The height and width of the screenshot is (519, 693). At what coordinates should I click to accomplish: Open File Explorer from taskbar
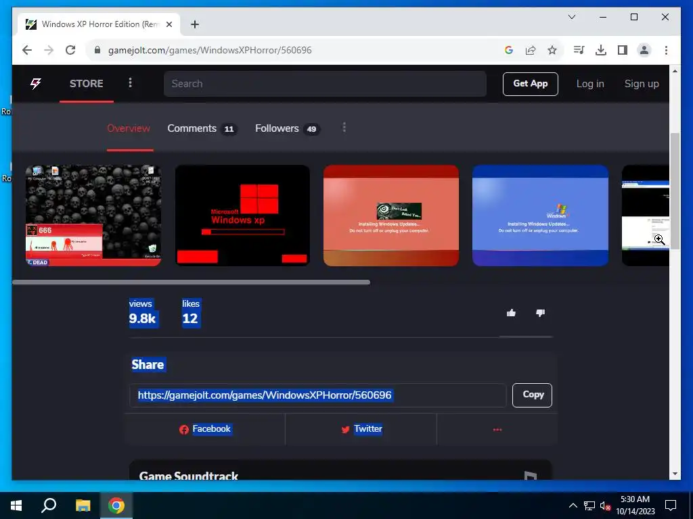point(83,505)
